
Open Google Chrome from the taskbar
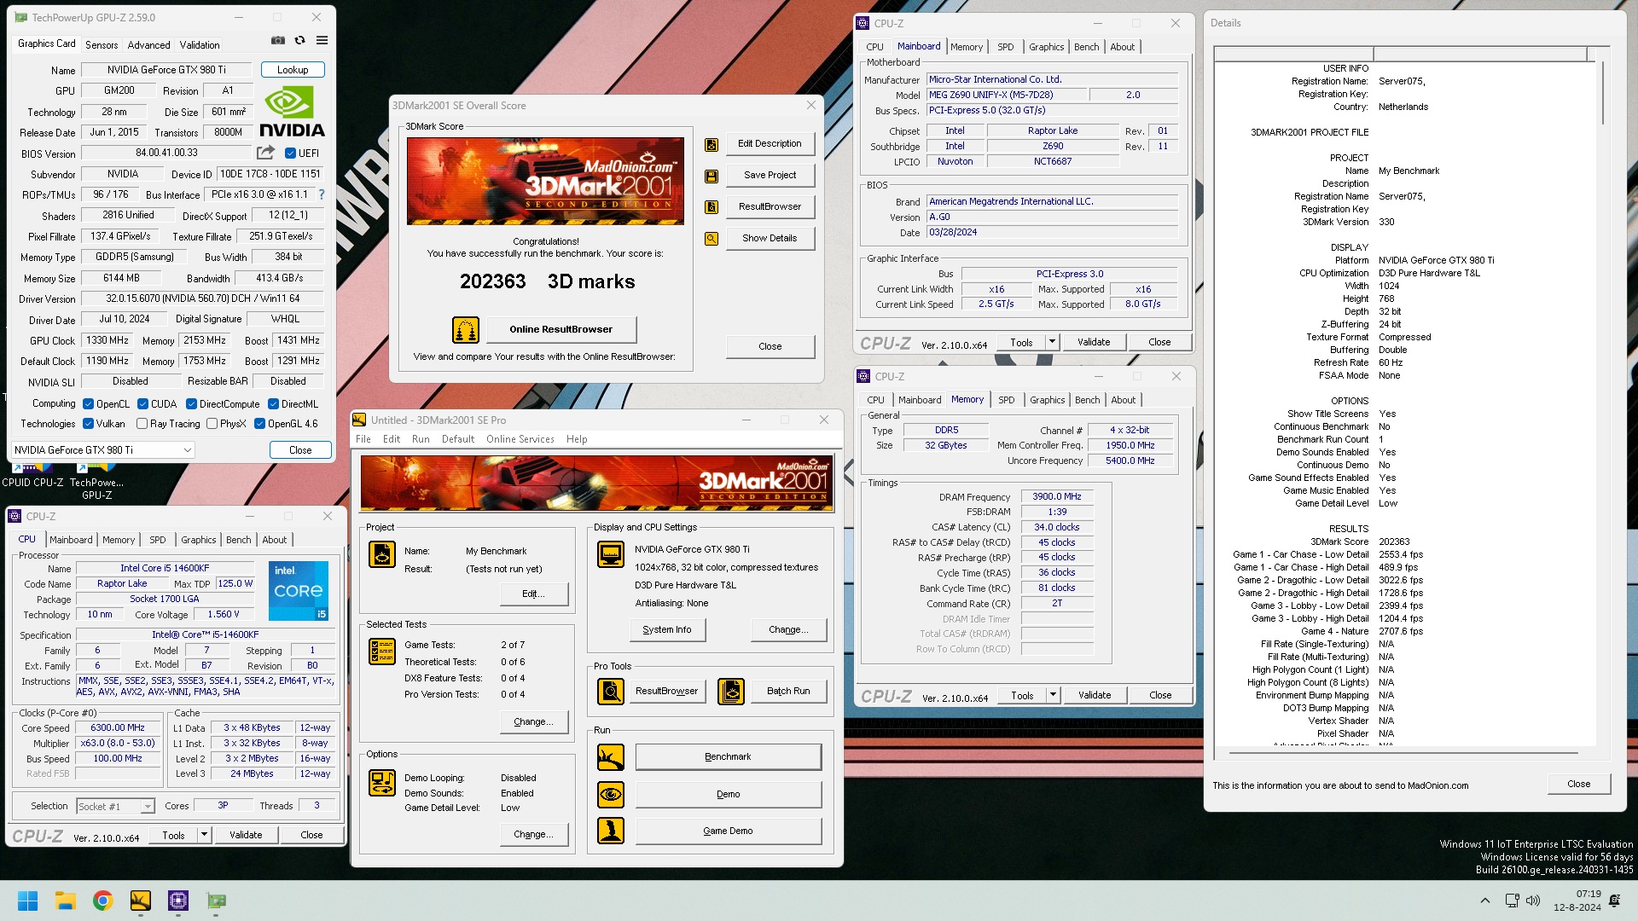[x=103, y=901]
